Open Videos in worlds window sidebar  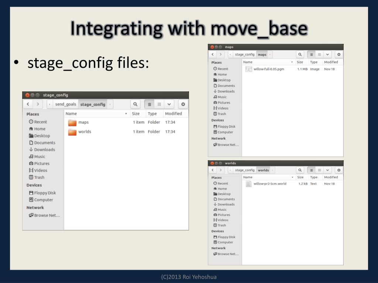(221, 220)
